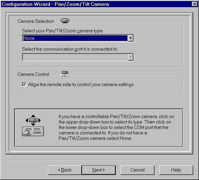Click the Configuration Wizard title bar
This screenshot has width=199, height=180.
pos(96,4)
